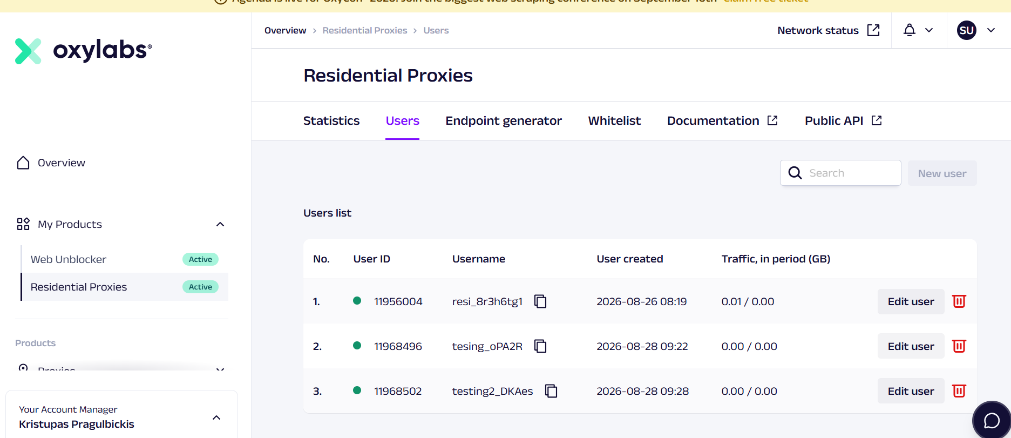Screen dimensions: 1011x438
Task: Click the Traffic, in period (GB) header
Action: click(x=776, y=259)
